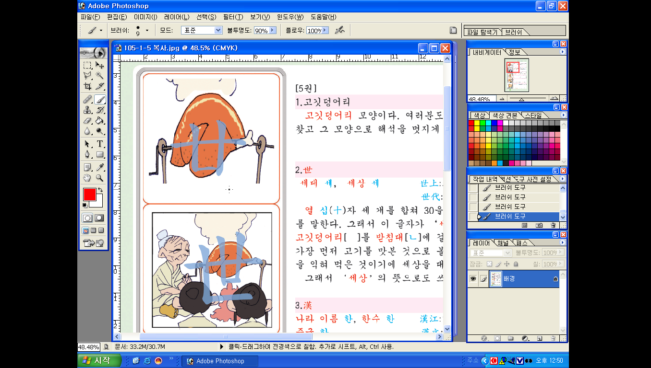The height and width of the screenshot is (368, 651).
Task: Create new fill or adjustment layer
Action: [x=525, y=338]
